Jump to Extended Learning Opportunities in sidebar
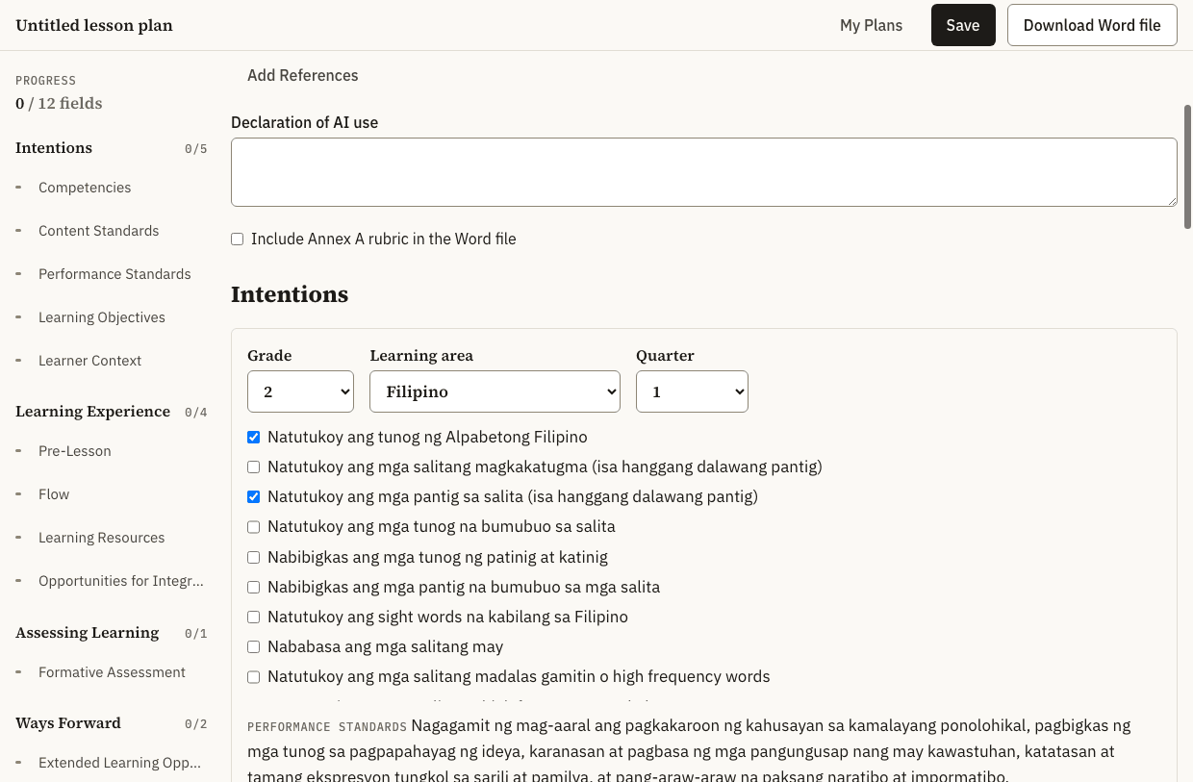The height and width of the screenshot is (782, 1193). (119, 763)
